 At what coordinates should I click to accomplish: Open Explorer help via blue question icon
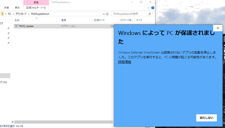click(x=153, y=8)
